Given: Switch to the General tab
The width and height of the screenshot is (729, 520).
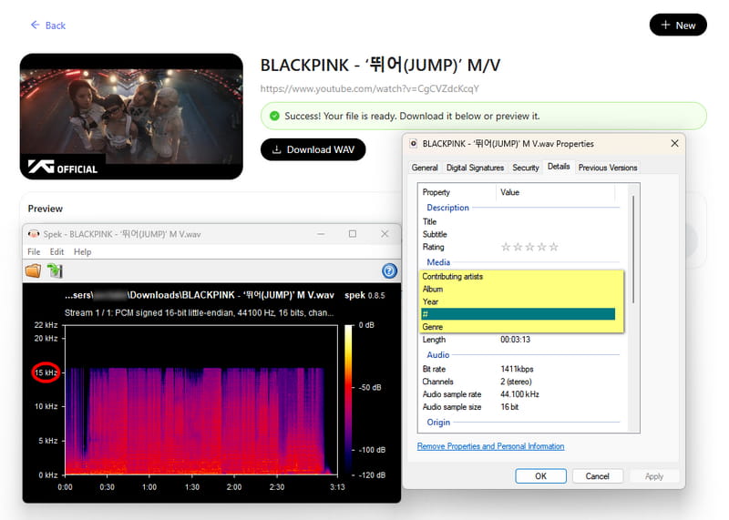Looking at the screenshot, I should click(425, 168).
